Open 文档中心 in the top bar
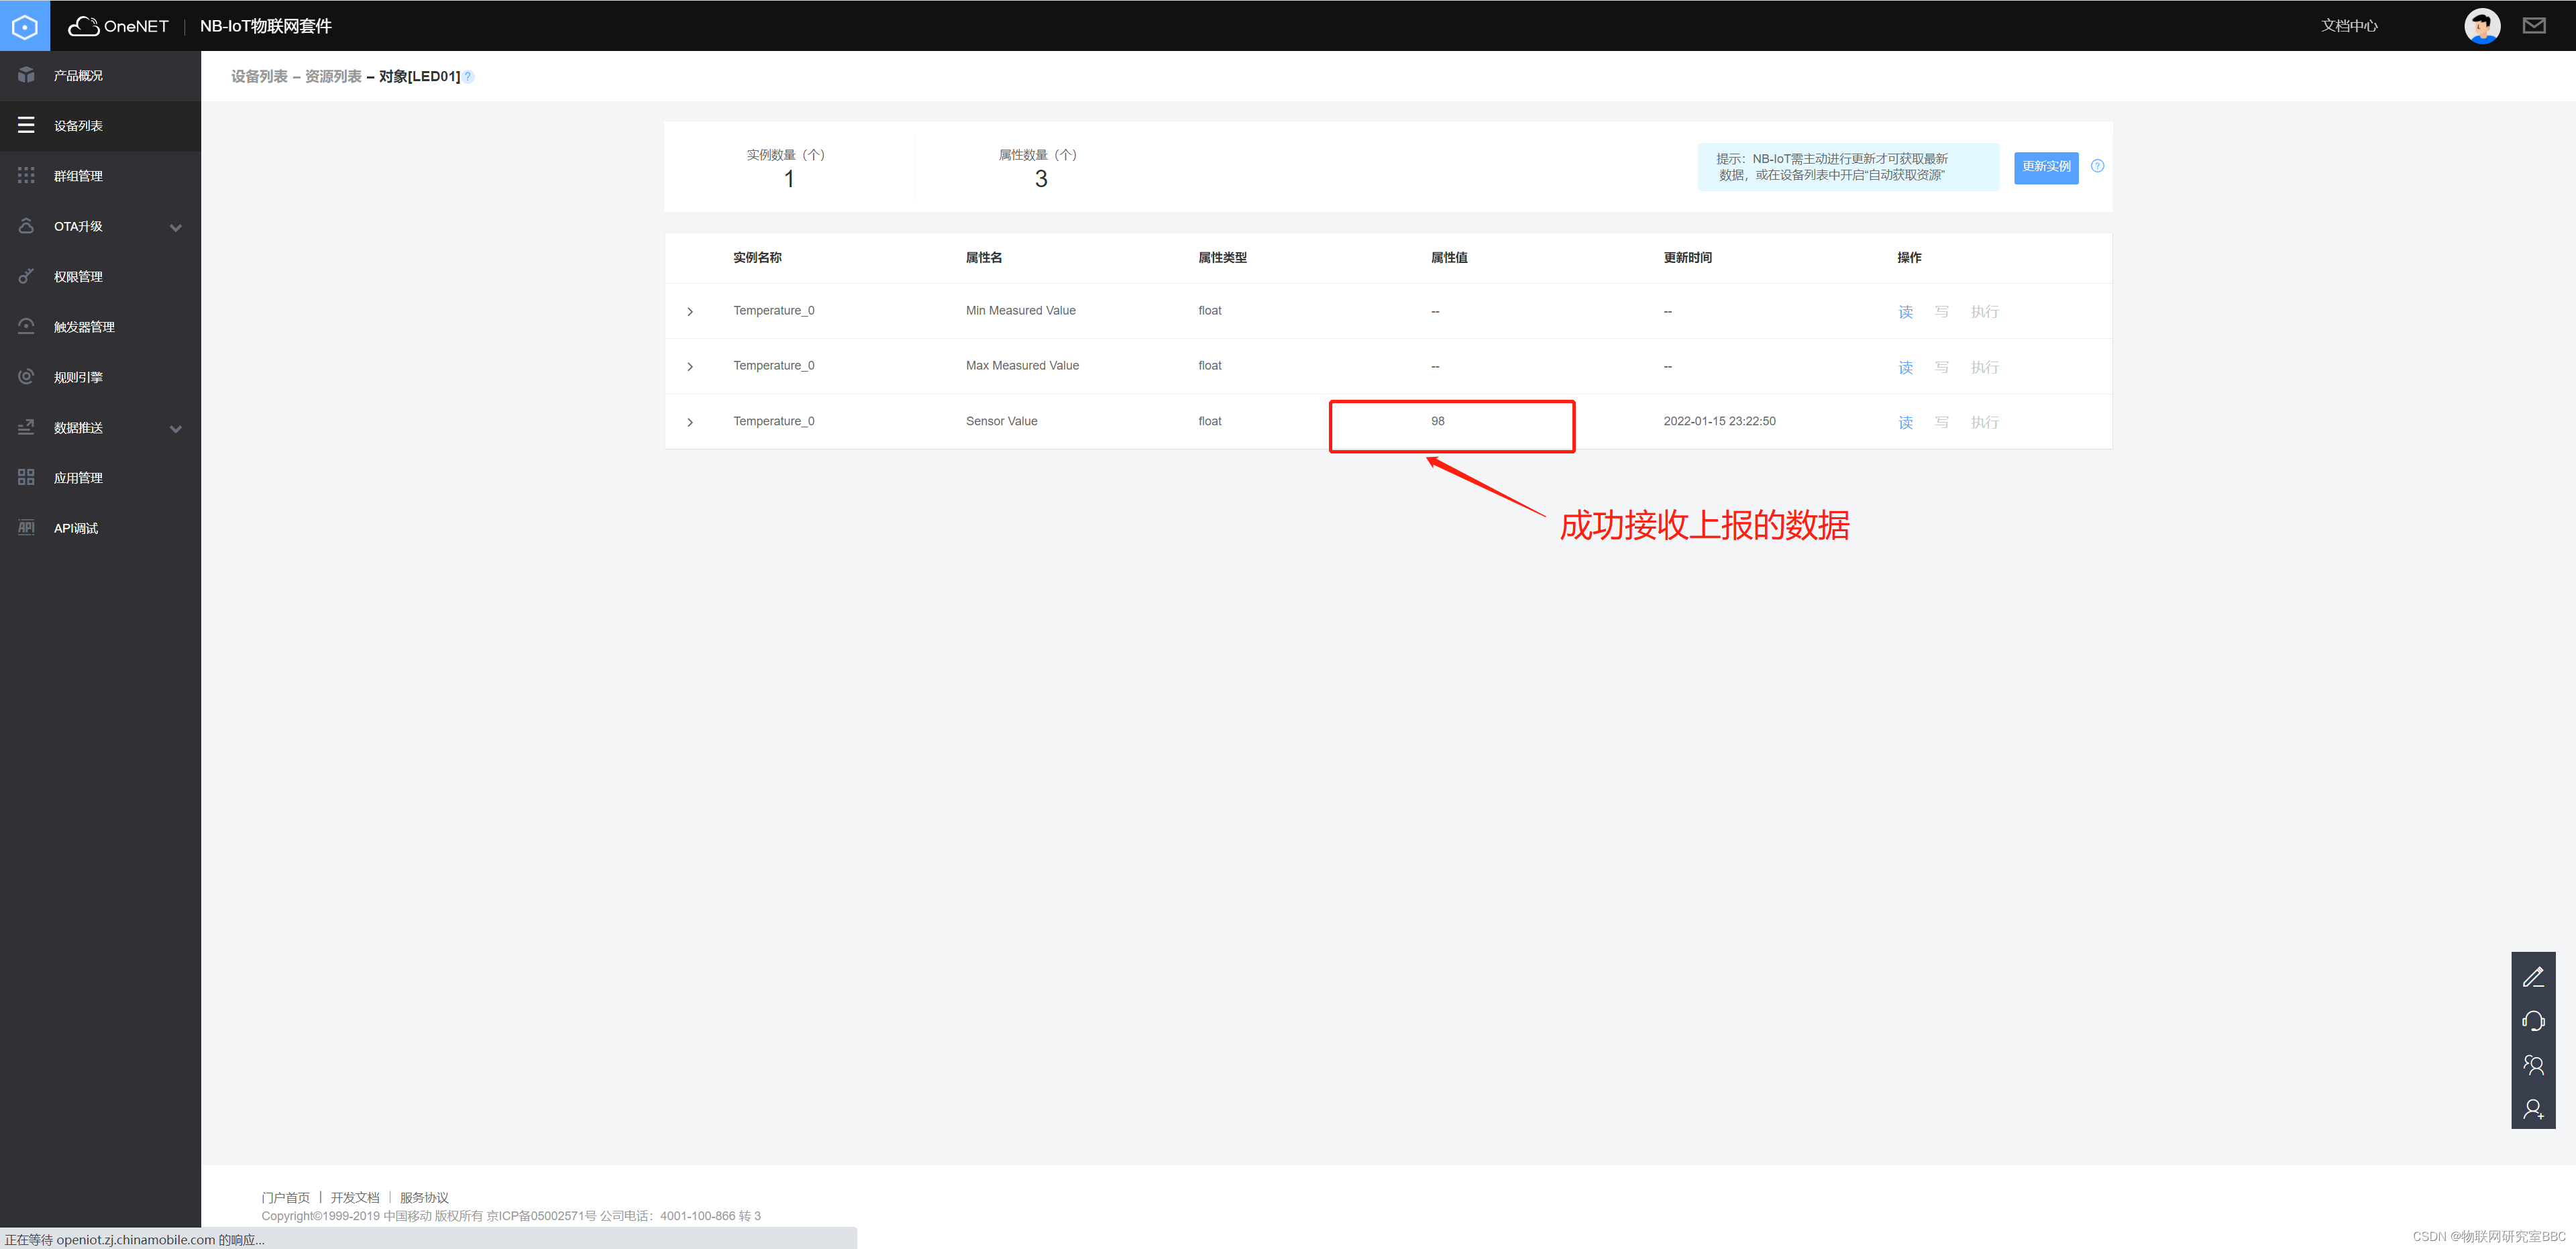The image size is (2576, 1249). coord(2349,25)
